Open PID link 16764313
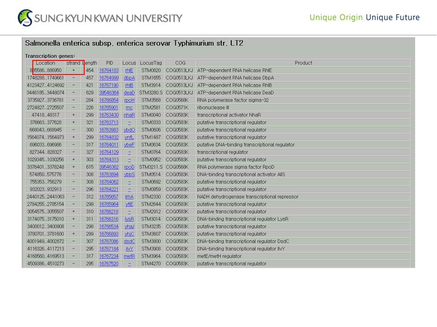The height and width of the screenshot is (327, 437). [x=109, y=159]
